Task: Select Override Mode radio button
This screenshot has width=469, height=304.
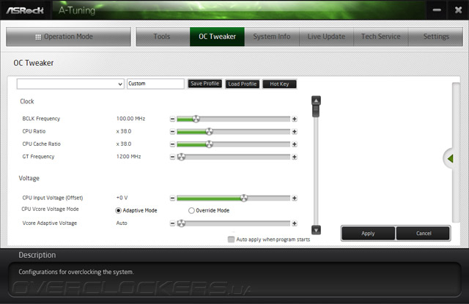Action: click(191, 210)
